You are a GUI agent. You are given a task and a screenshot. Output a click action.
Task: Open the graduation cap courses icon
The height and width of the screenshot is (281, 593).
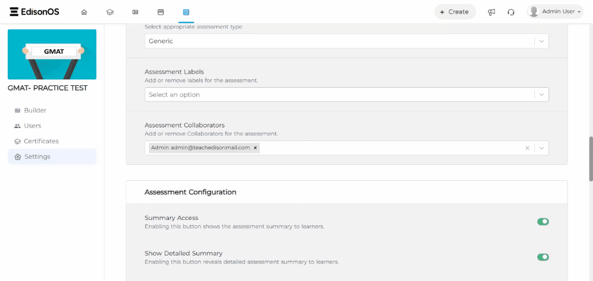coord(110,12)
